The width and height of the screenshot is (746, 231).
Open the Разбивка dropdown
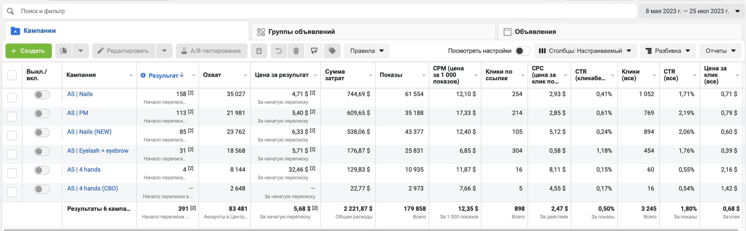(x=668, y=51)
